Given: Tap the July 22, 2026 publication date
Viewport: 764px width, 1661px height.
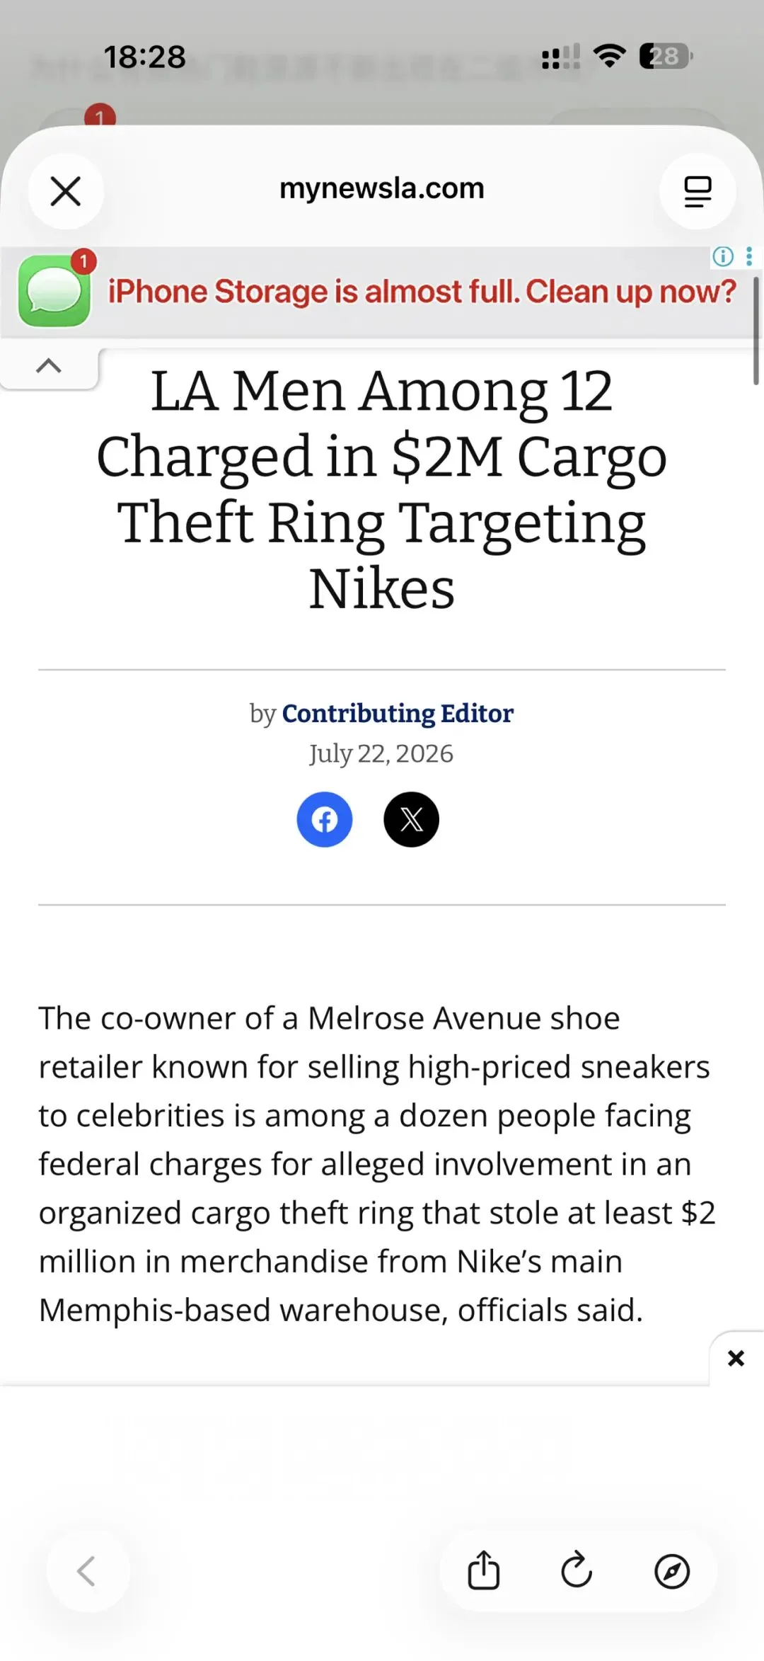Looking at the screenshot, I should pyautogui.click(x=381, y=753).
